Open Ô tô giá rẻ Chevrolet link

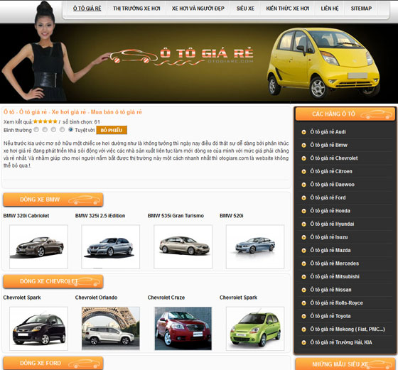[334, 158]
